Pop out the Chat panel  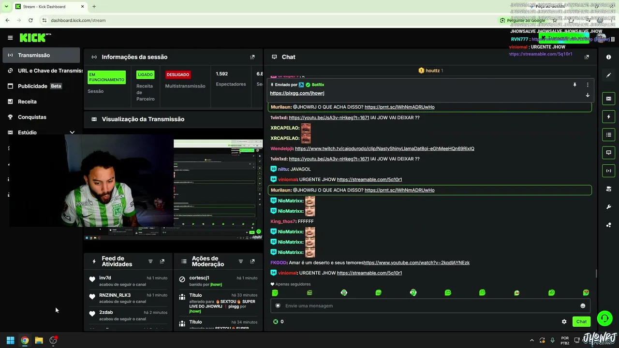(587, 57)
